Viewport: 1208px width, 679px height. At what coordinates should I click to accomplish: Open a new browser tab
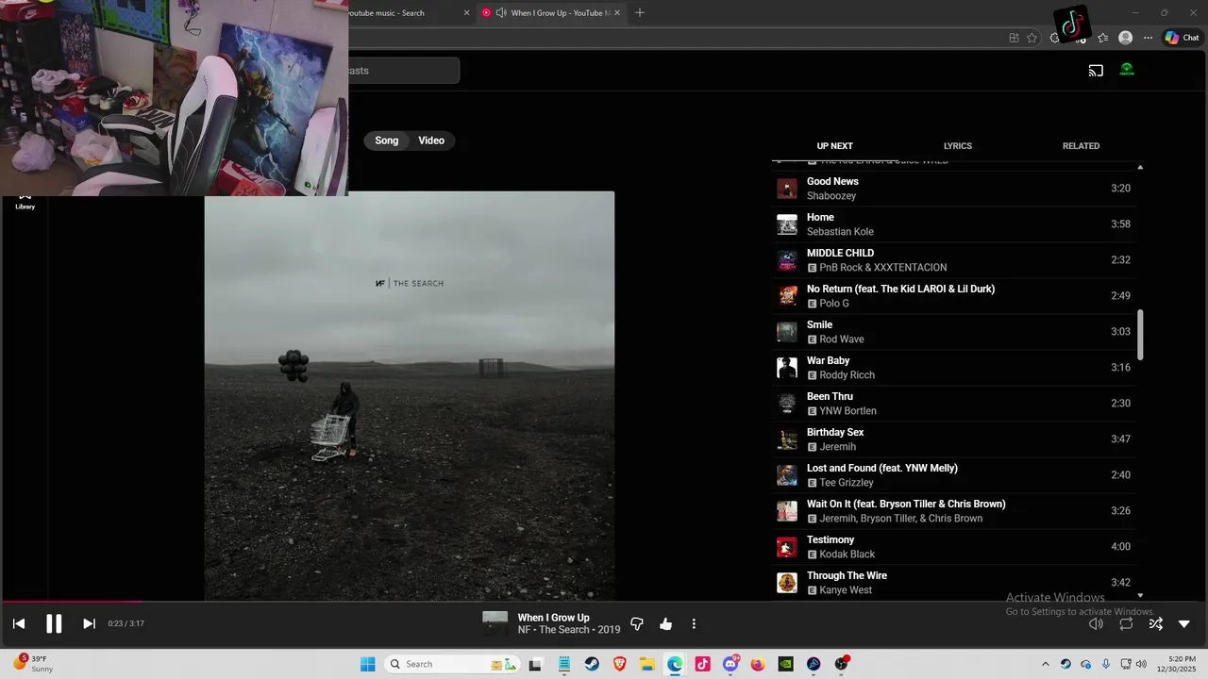(640, 13)
